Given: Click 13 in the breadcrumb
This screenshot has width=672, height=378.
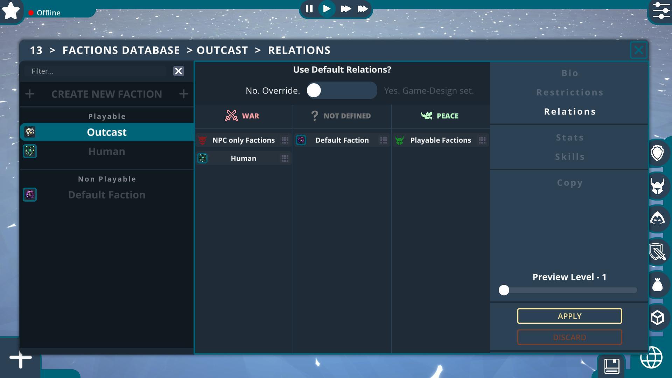Looking at the screenshot, I should (x=36, y=50).
